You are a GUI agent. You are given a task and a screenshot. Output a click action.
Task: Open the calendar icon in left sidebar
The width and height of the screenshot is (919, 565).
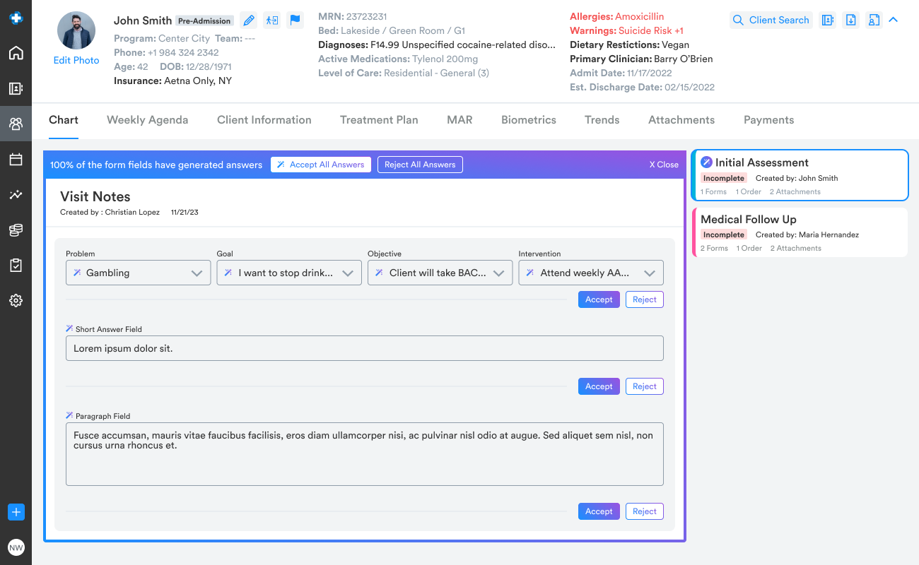(x=16, y=160)
